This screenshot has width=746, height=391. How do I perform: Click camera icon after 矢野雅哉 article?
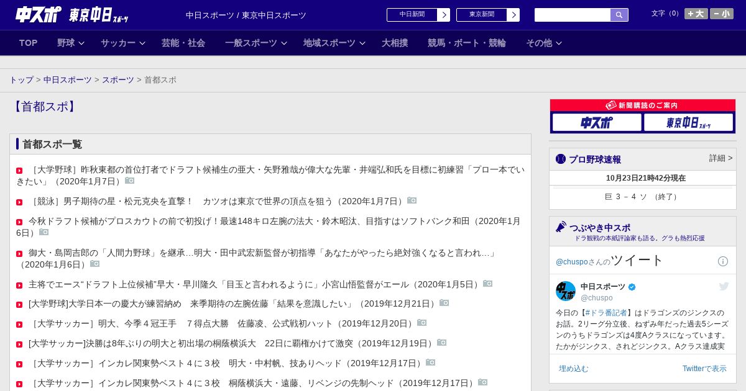tap(129, 181)
